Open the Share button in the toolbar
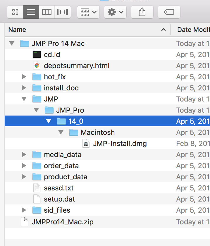210x246 pixels. point(142,12)
